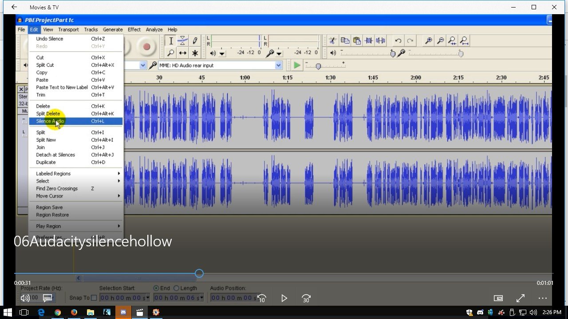Image resolution: width=568 pixels, height=319 pixels.
Task: Open captions in Movies & TV player
Action: 47,298
